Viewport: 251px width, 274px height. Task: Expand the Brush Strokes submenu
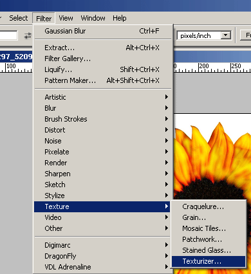point(102,119)
